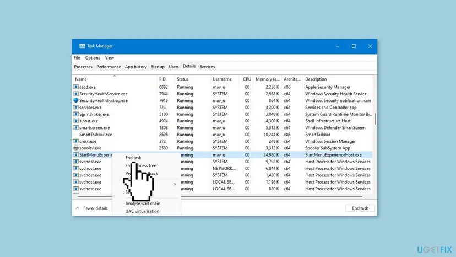Maximize the Task Manager window

tap(354, 46)
